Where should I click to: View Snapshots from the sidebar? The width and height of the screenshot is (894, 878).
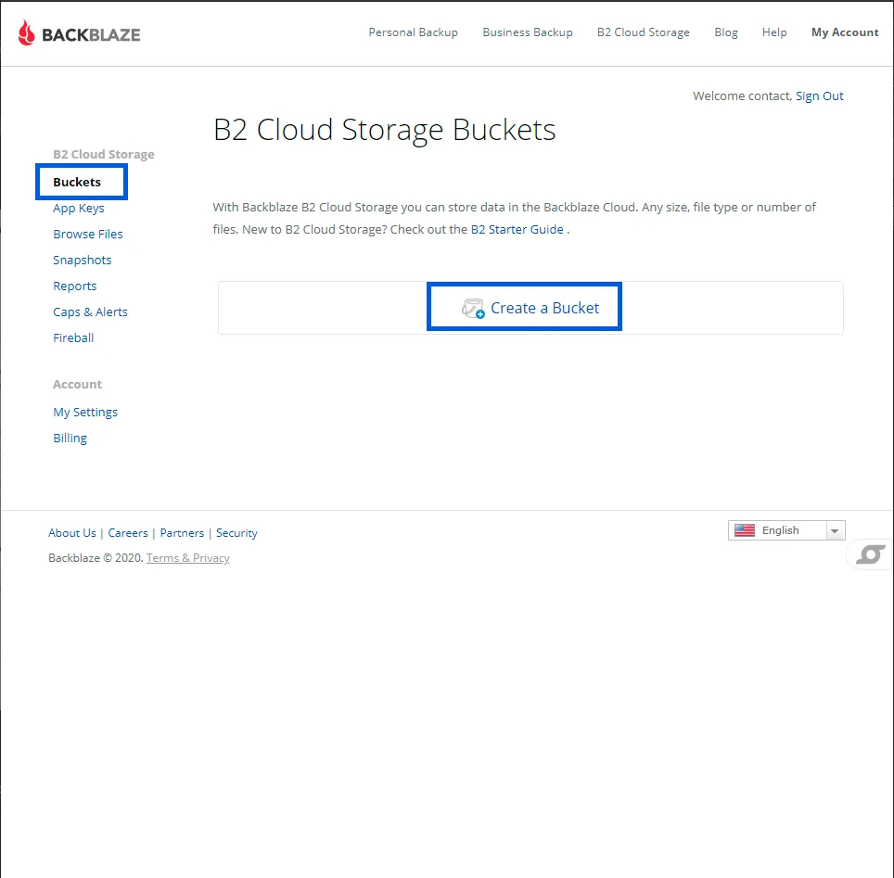coord(83,261)
